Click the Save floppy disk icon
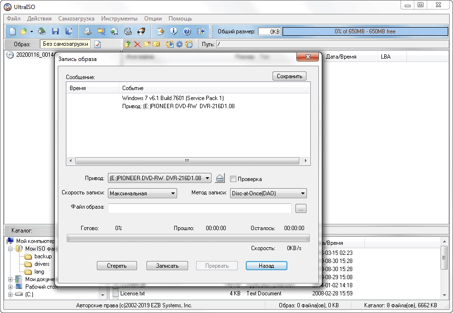The width and height of the screenshot is (453, 313). click(55, 31)
